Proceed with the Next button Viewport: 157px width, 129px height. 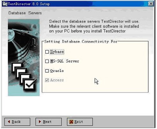(49, 122)
